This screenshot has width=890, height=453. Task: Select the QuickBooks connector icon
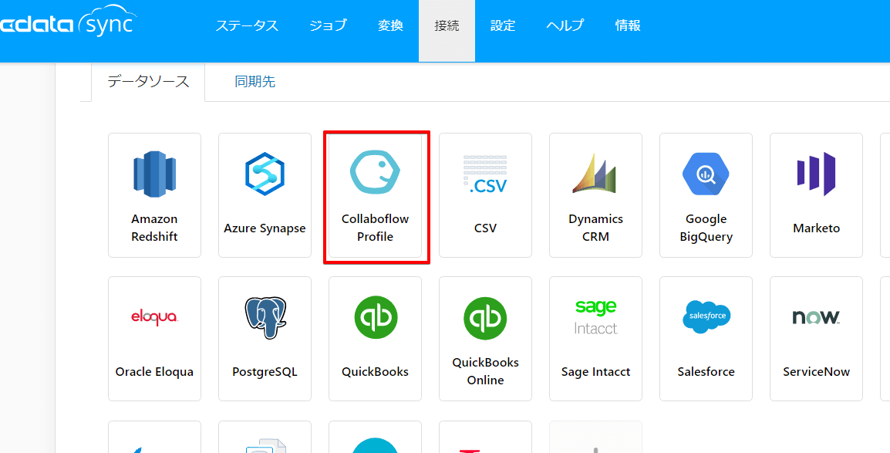[x=375, y=317]
